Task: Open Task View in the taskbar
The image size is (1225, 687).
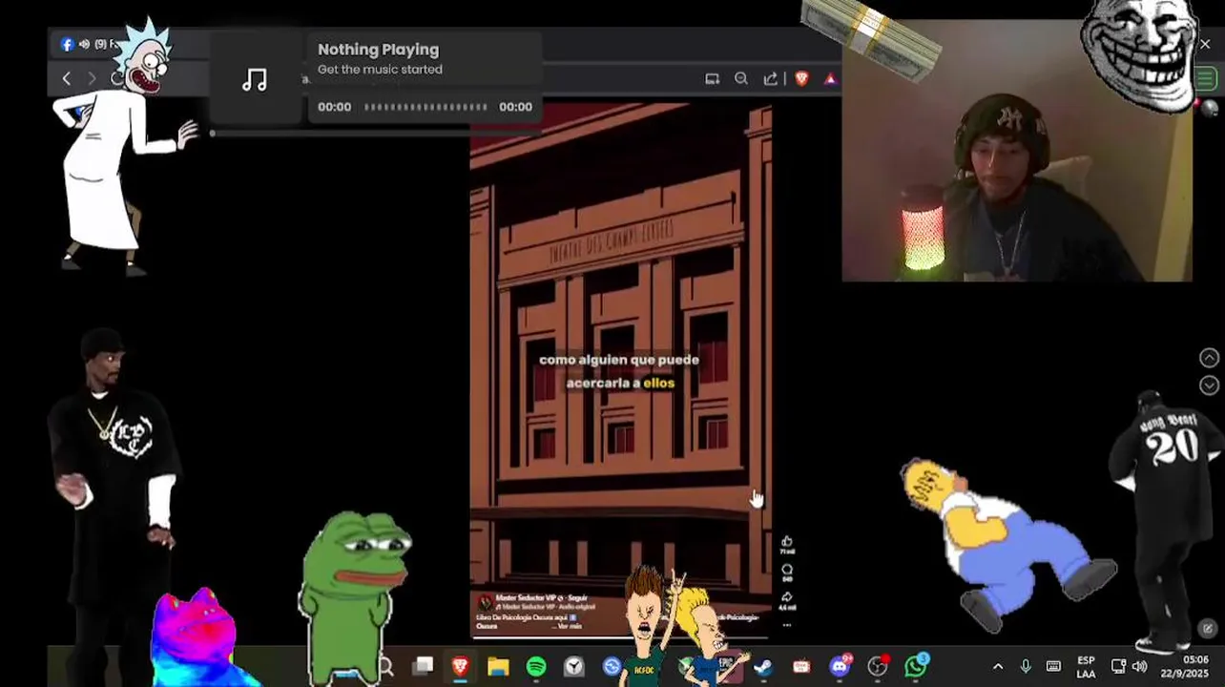Action: point(423,666)
